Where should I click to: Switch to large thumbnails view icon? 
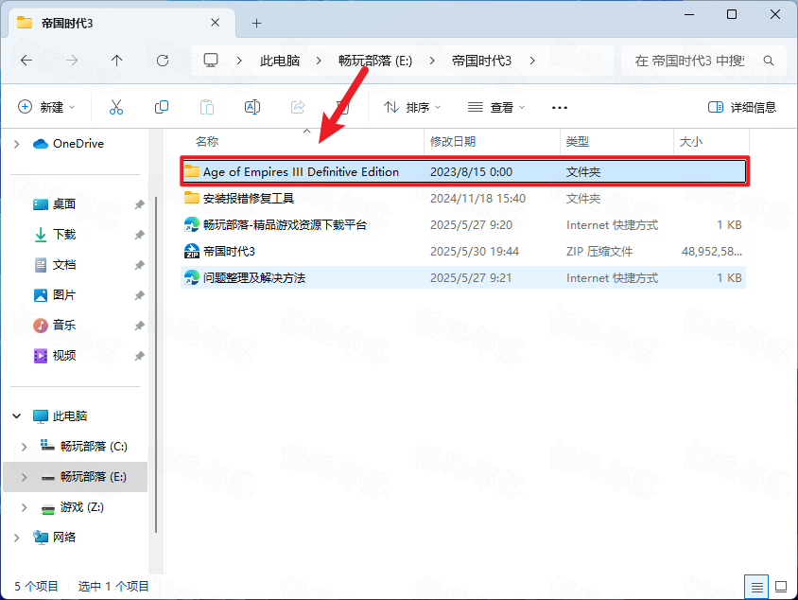pyautogui.click(x=781, y=587)
